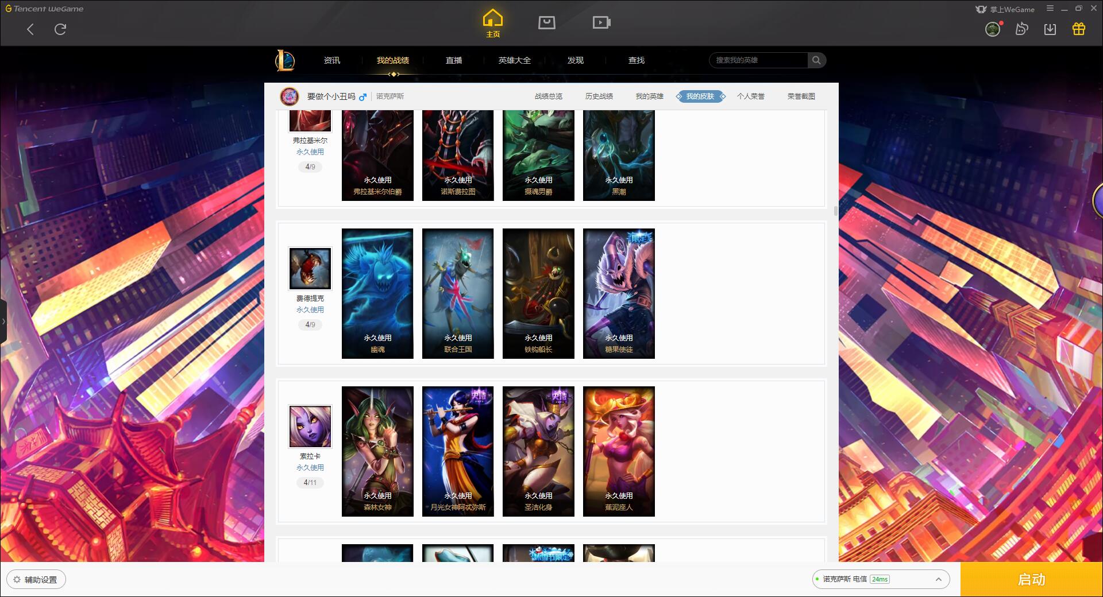The height and width of the screenshot is (597, 1103).
Task: Select the 我的皮肤 sub-tab
Action: [700, 96]
